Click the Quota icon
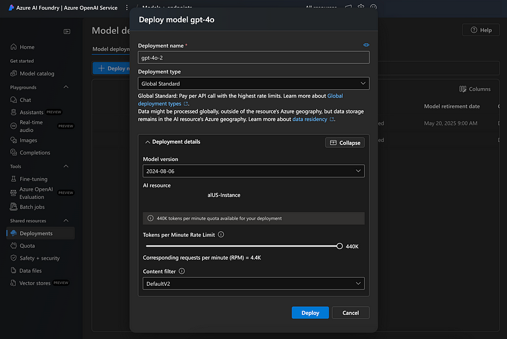The image size is (507, 339). (x=13, y=246)
